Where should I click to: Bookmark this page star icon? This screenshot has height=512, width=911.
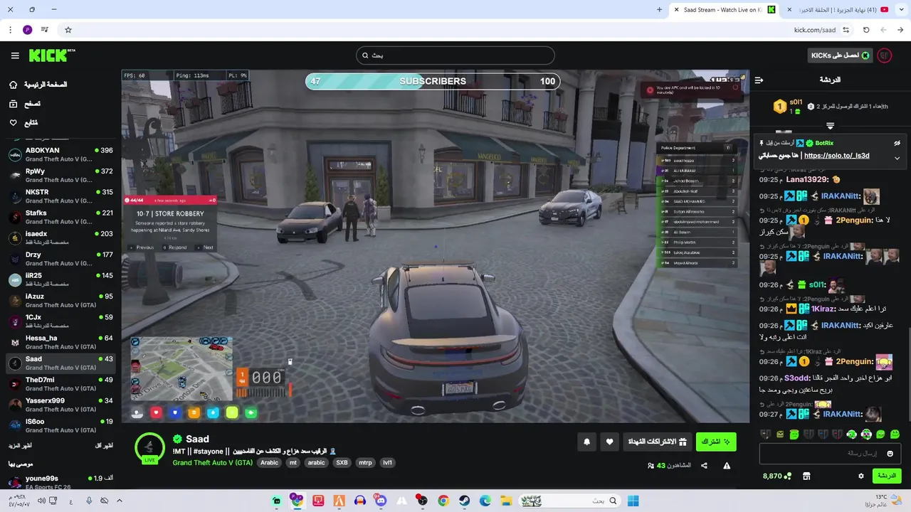pyautogui.click(x=68, y=30)
